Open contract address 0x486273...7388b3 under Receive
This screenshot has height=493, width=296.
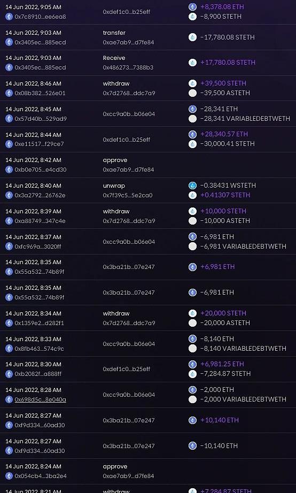[x=128, y=67]
